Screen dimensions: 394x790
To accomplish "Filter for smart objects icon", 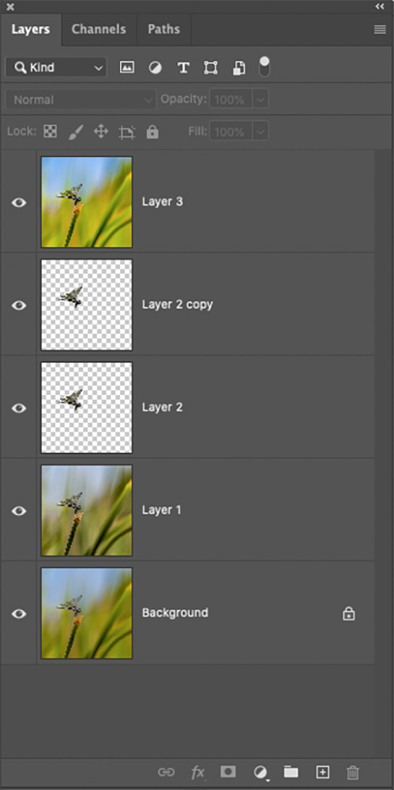I will 238,69.
